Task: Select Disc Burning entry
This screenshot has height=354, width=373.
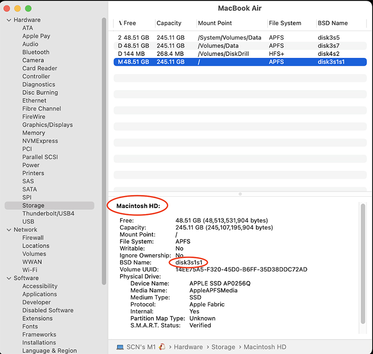Action: click(x=40, y=92)
